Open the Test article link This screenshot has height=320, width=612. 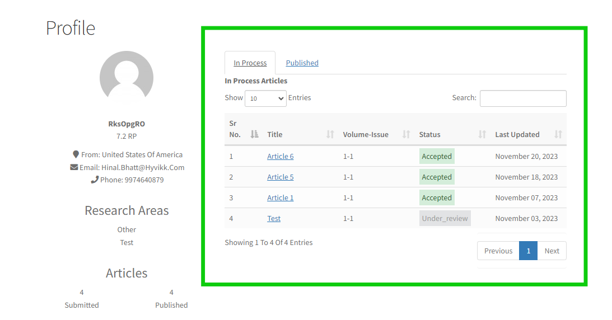pos(274,219)
